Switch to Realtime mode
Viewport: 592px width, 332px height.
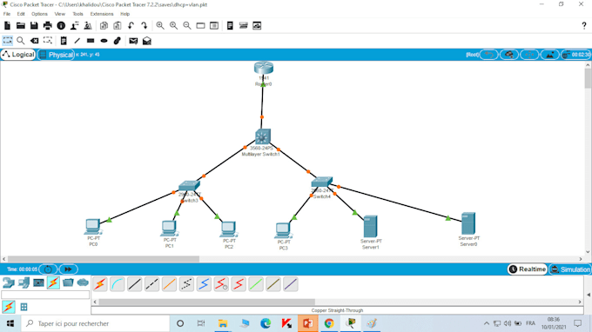tap(528, 269)
